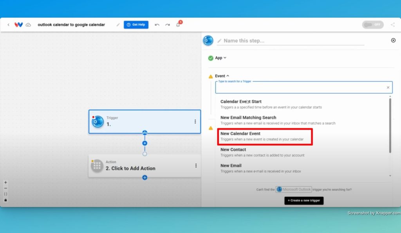Click Create a new trigger button
This screenshot has width=401, height=233.
tap(304, 201)
